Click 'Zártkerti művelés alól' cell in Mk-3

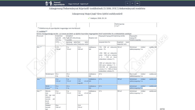pyautogui.click(x=50, y=107)
